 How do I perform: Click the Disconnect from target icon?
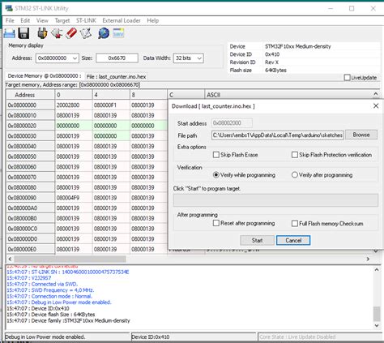pyautogui.click(x=57, y=33)
